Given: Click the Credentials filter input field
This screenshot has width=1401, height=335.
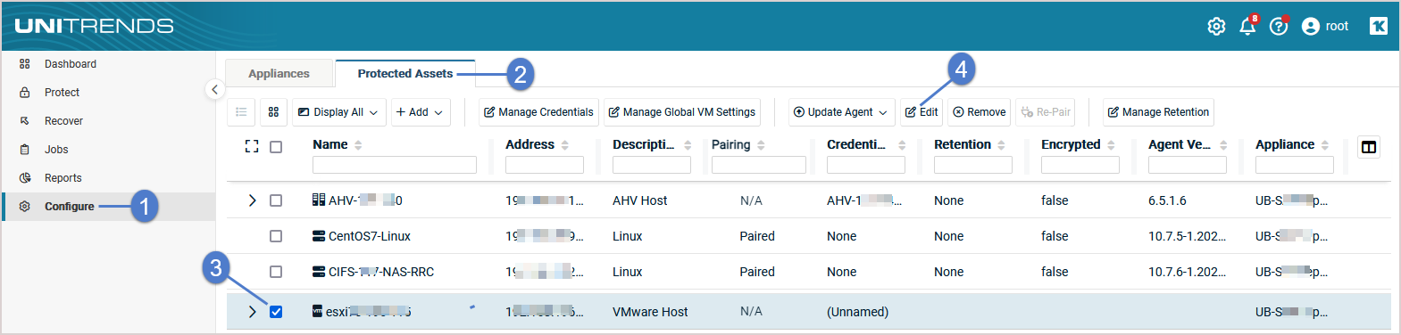Looking at the screenshot, I should tap(866, 165).
